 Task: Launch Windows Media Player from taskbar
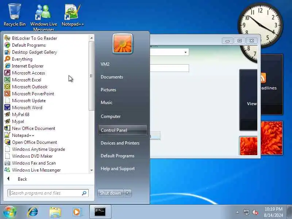click(x=77, y=212)
